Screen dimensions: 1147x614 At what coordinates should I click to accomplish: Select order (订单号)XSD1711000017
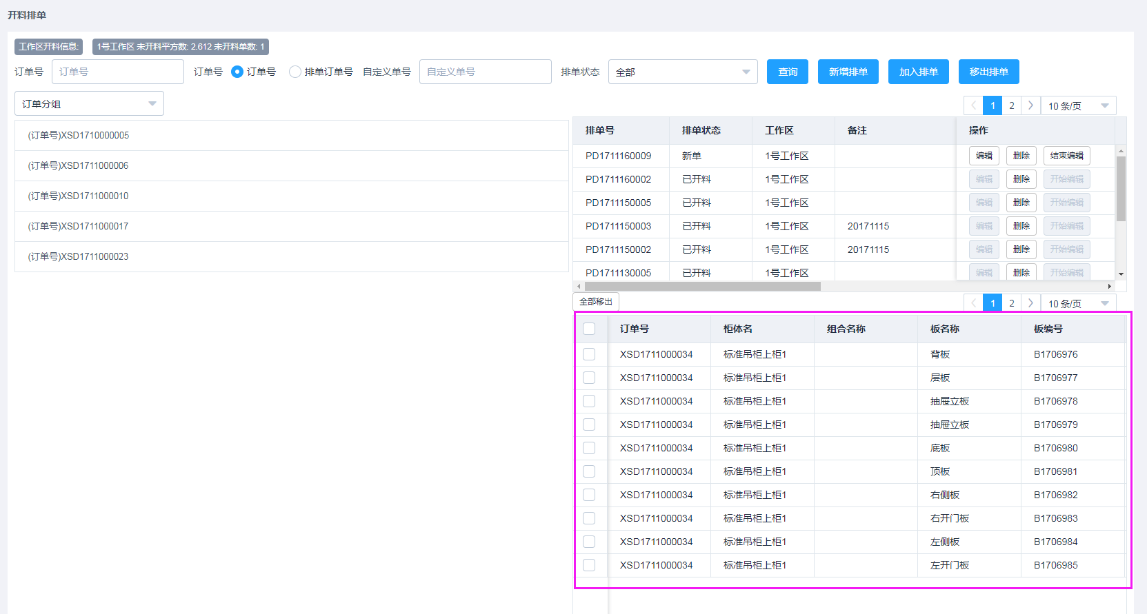[291, 227]
